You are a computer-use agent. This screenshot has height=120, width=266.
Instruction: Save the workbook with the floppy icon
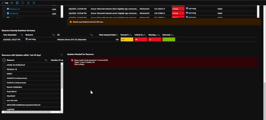(x=17, y=3)
